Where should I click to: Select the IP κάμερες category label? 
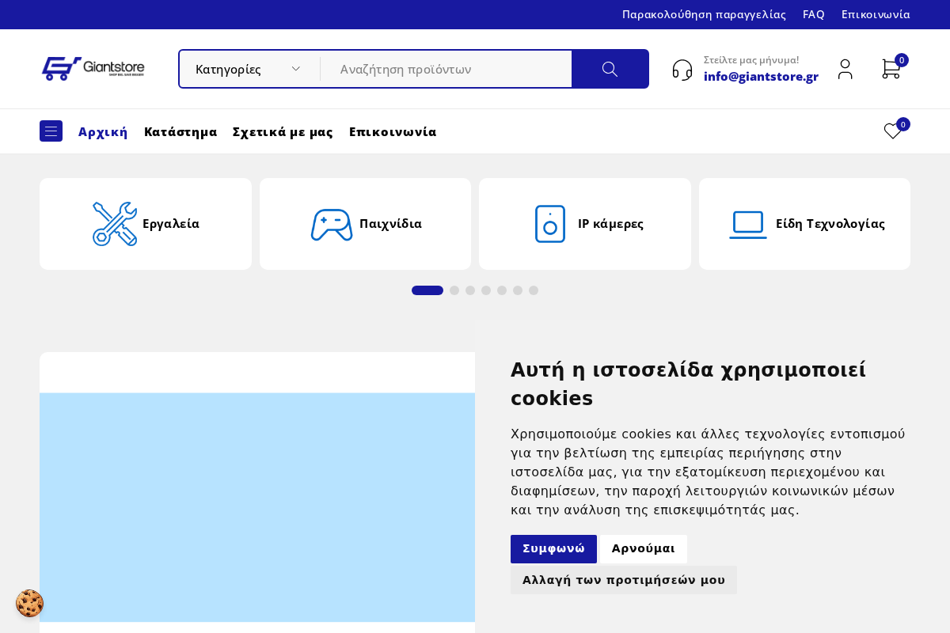[610, 224]
